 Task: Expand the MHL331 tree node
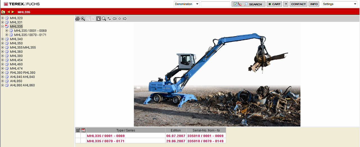coord(3,22)
